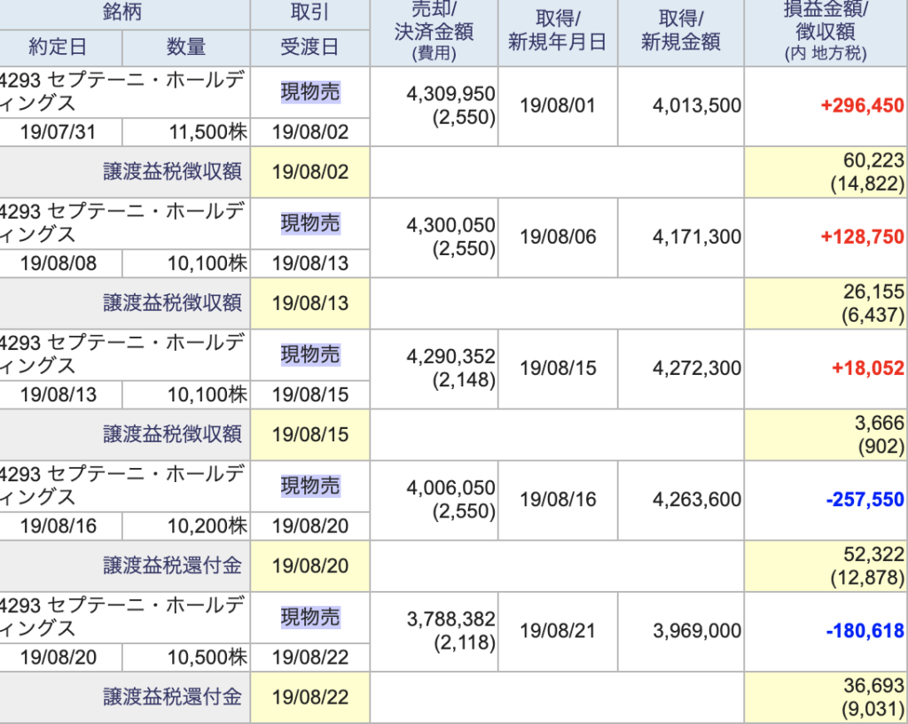This screenshot has height=724, width=908.
Task: Click the 現物売 label in 19/08/16 trade
Action: coord(310,487)
